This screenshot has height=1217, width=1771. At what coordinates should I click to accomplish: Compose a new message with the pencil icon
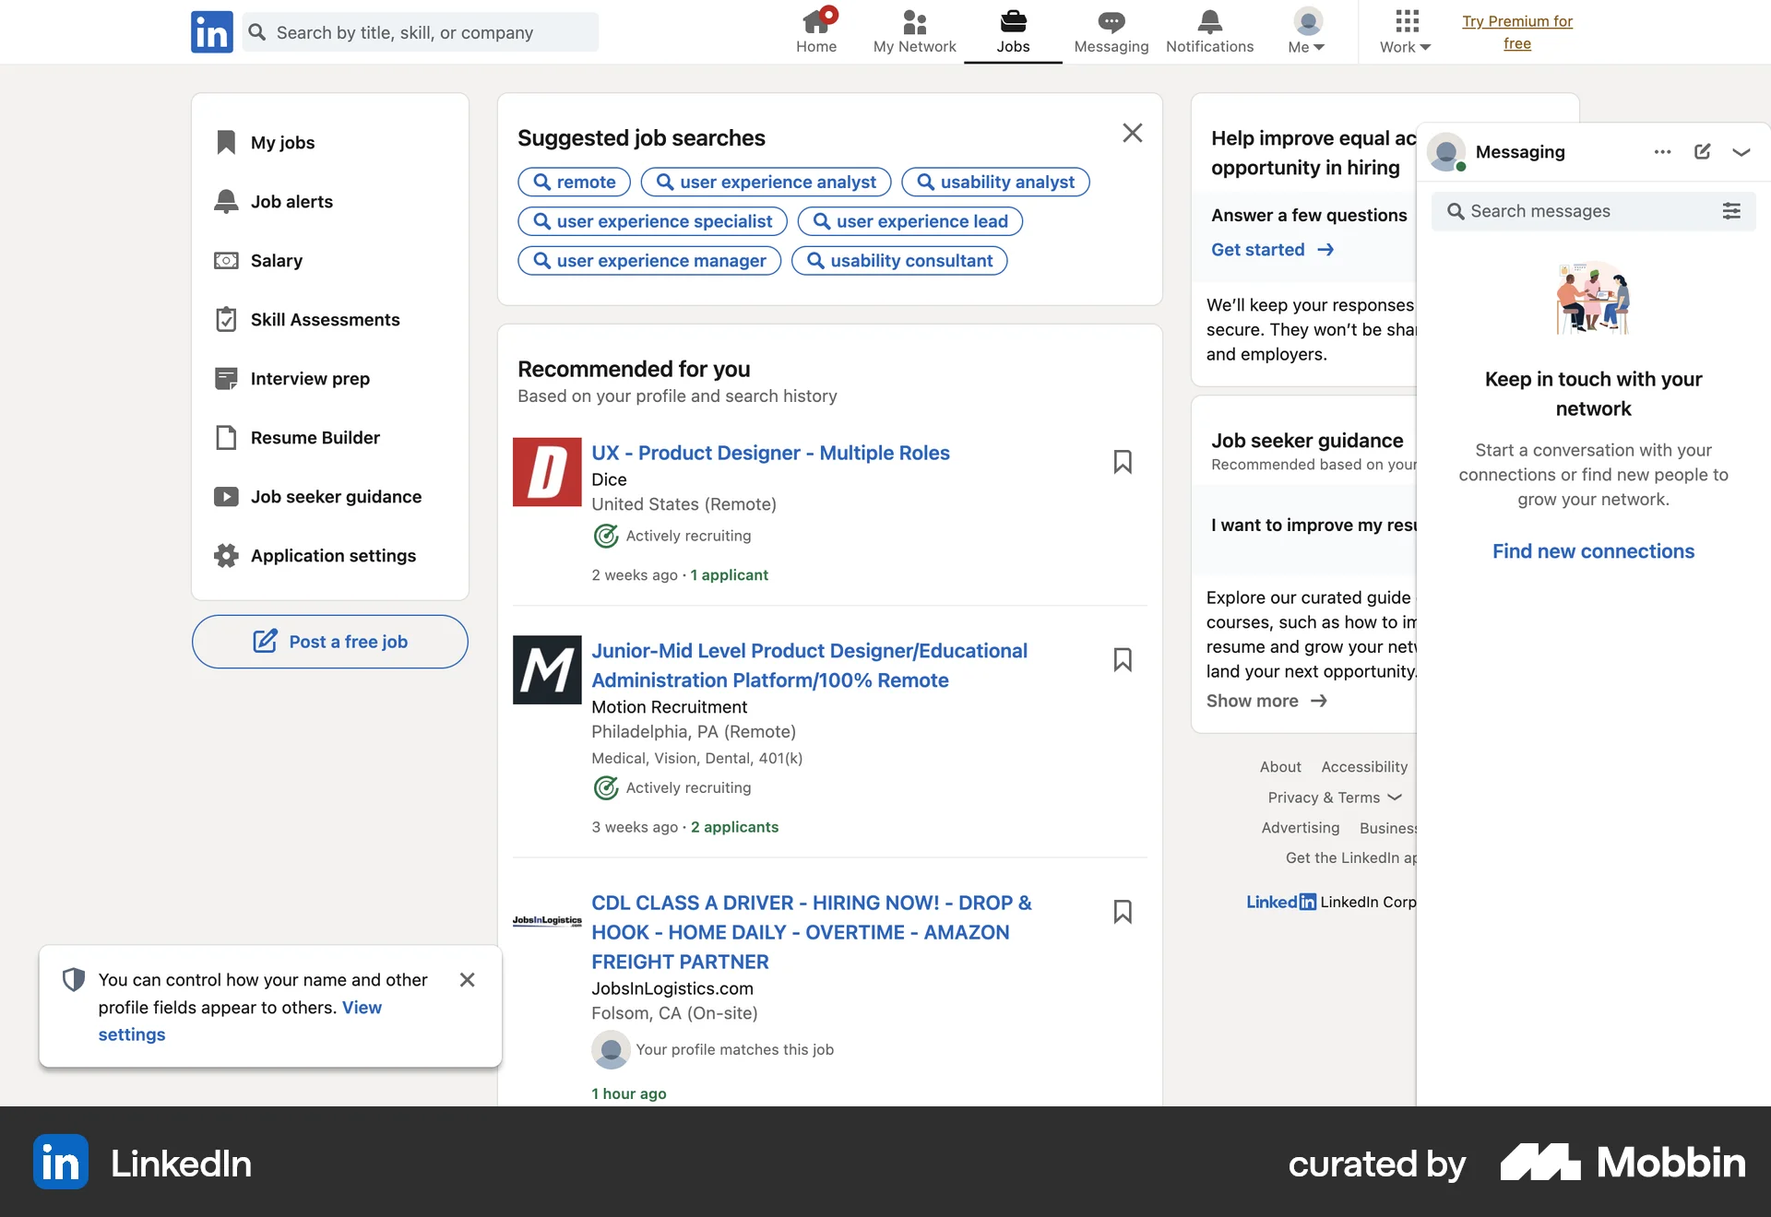click(1703, 151)
